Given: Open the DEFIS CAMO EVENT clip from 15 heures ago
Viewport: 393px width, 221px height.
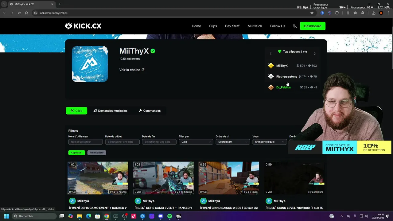Looking at the screenshot, I should 98,178.
